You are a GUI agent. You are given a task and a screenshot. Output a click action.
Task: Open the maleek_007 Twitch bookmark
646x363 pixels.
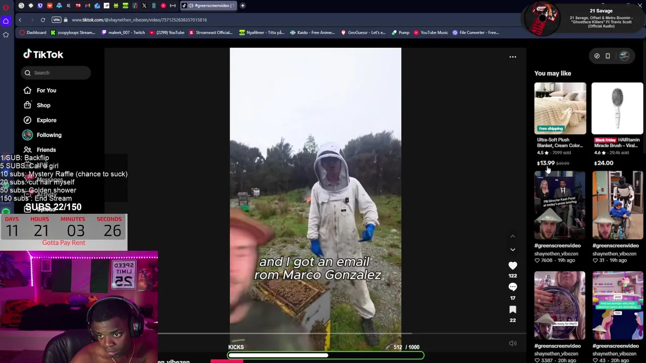pos(123,32)
